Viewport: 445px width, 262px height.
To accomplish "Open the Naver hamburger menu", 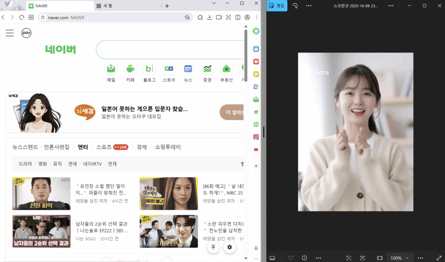I will click(10, 33).
